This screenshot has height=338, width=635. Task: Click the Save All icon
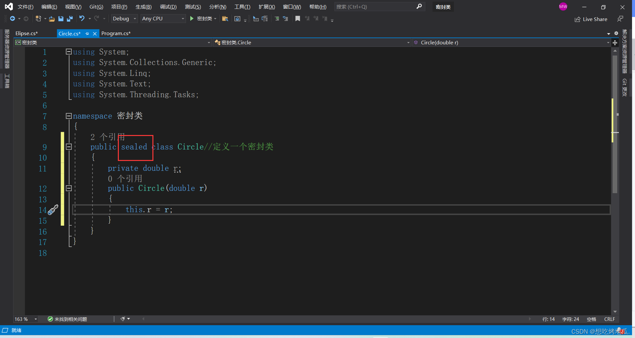point(69,19)
